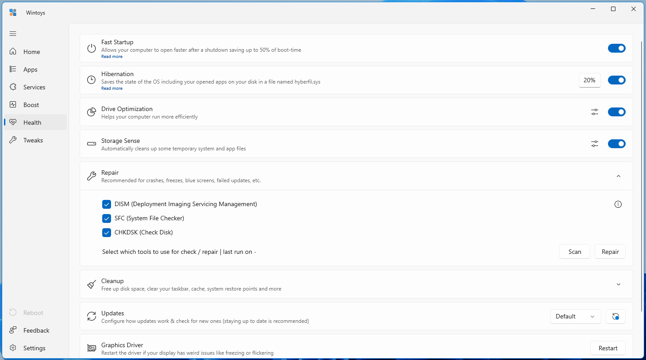Uncheck the DISM checkbox
This screenshot has width=646, height=360.
(107, 204)
